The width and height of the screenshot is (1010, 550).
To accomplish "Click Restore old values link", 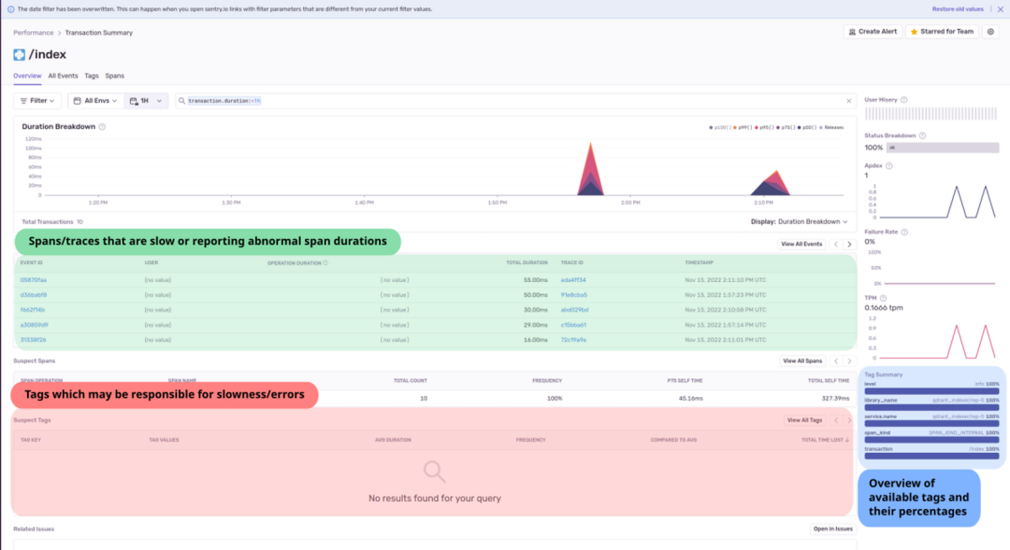I will click(x=958, y=9).
